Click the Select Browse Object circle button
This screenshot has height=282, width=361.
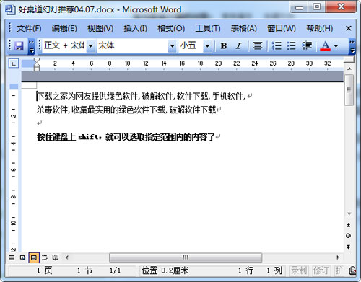[x=349, y=236]
